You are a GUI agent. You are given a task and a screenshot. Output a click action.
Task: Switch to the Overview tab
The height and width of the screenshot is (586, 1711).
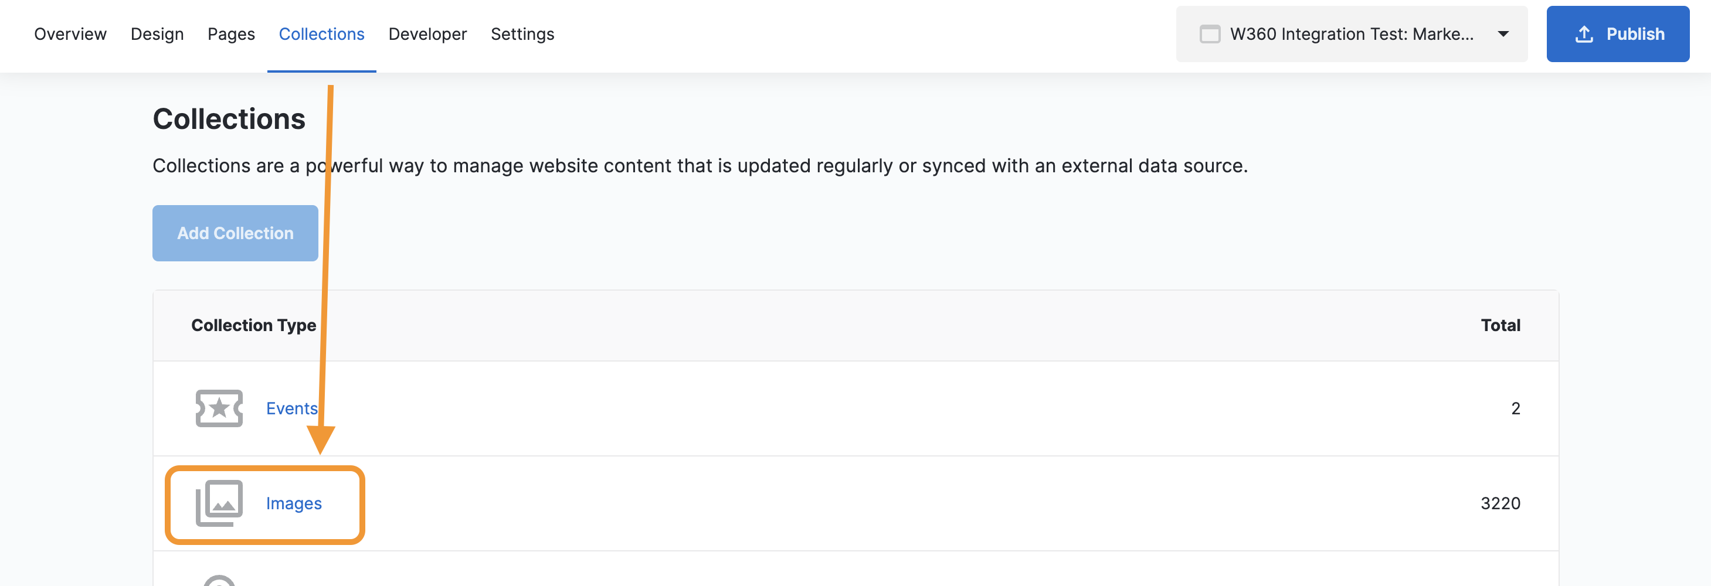70,35
